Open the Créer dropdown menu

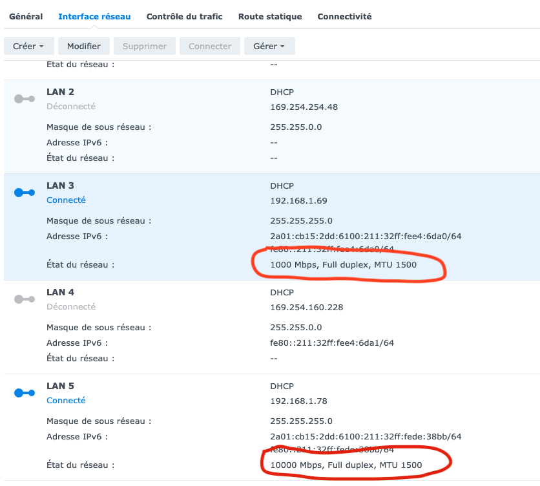(28, 46)
